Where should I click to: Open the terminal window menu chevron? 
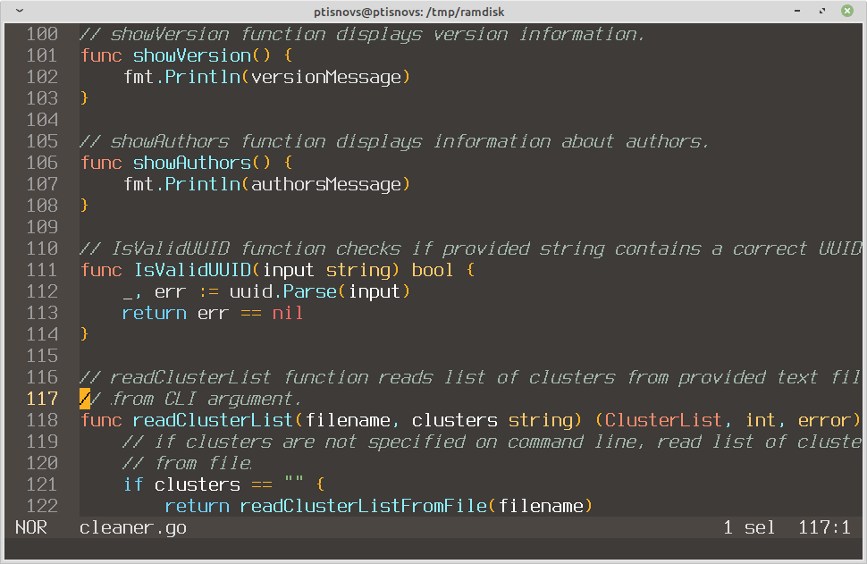click(20, 11)
